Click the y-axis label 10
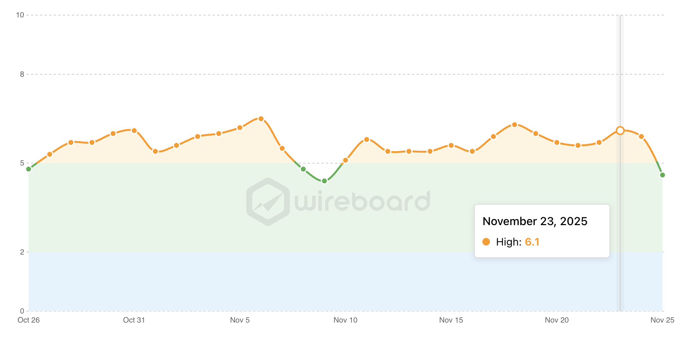The width and height of the screenshot is (682, 349). (20, 15)
